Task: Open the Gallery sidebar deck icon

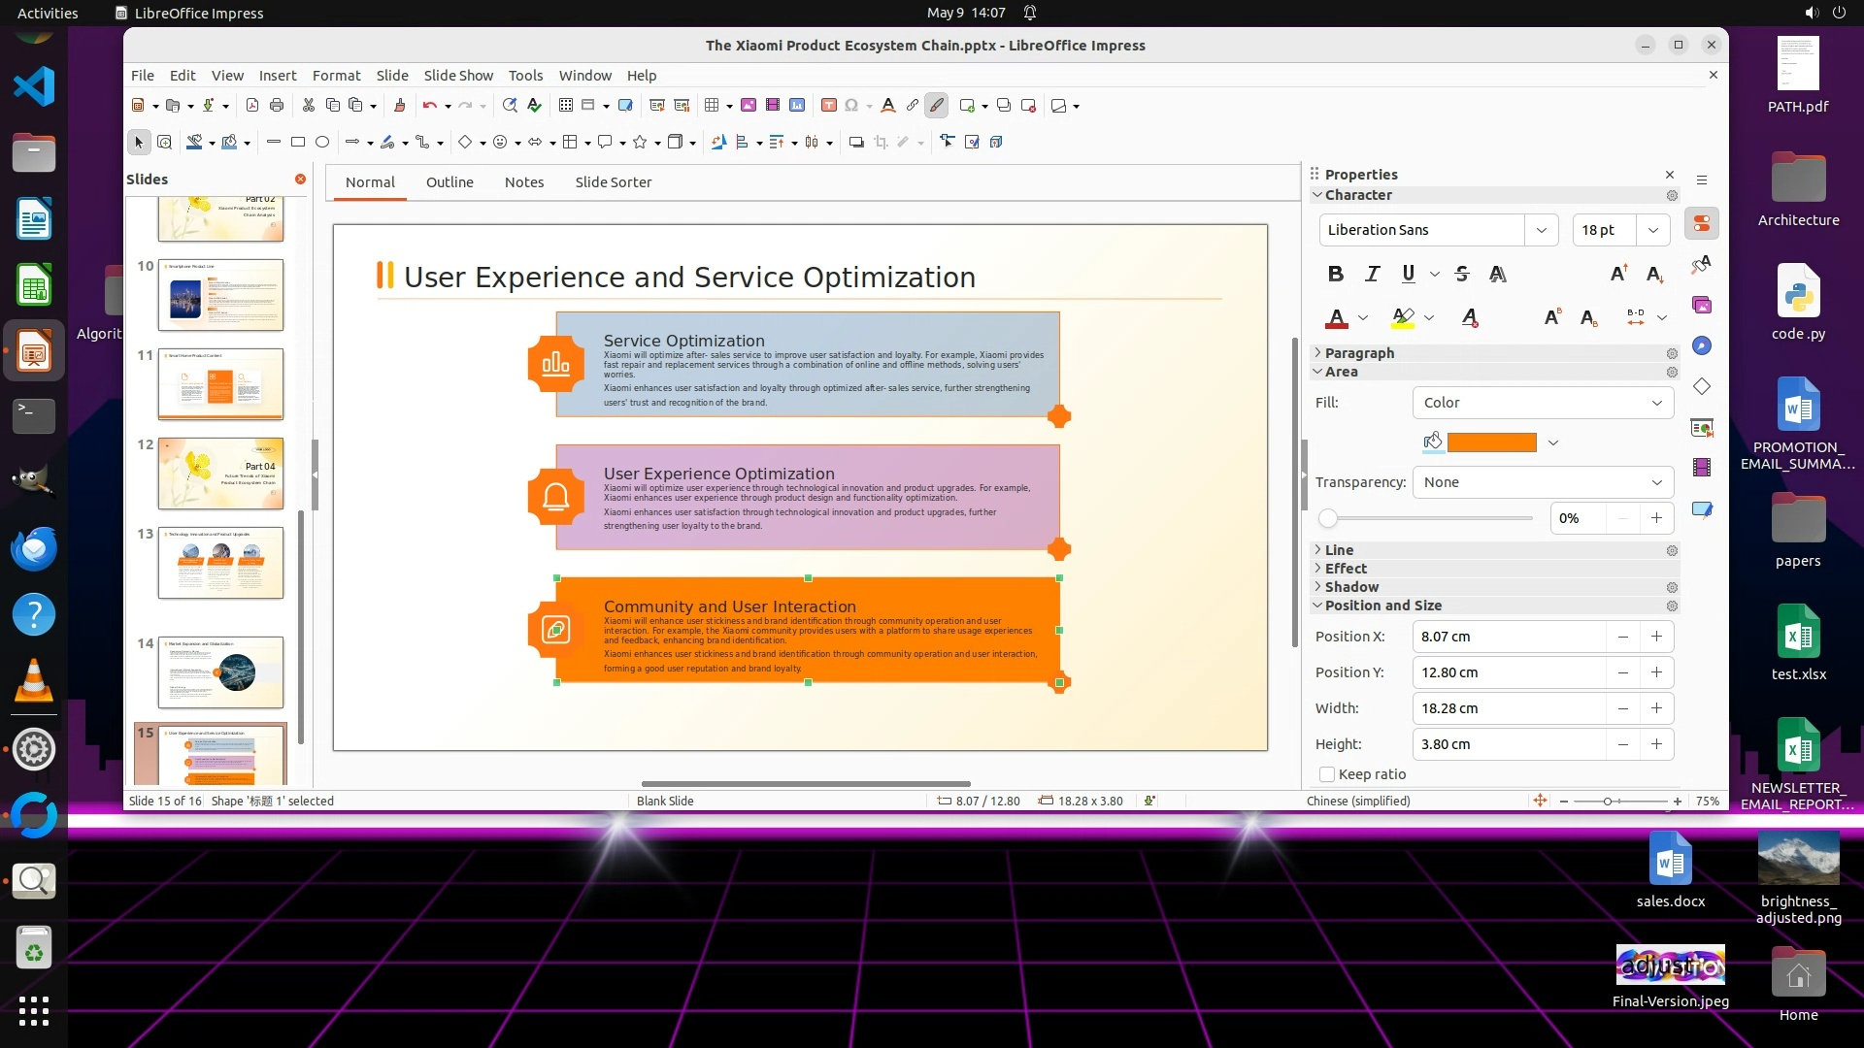Action: [x=1702, y=305]
